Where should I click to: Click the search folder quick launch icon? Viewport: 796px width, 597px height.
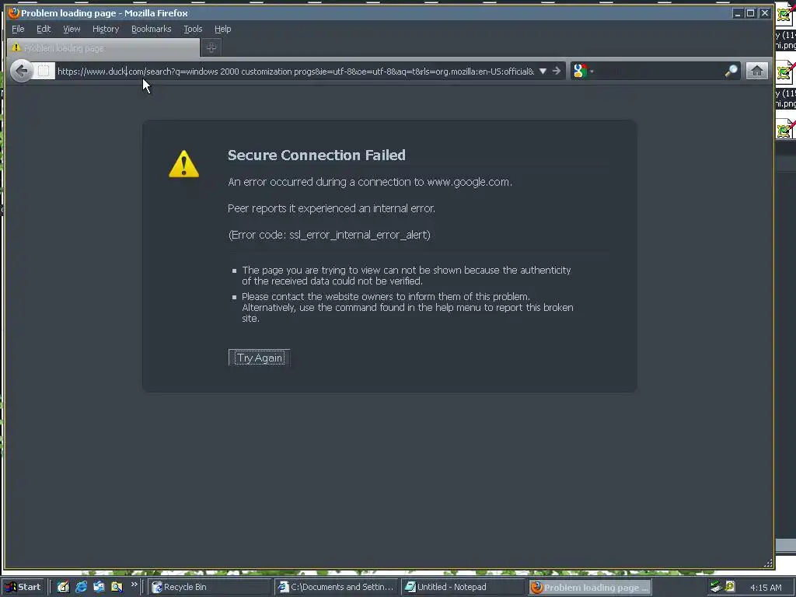click(x=117, y=587)
